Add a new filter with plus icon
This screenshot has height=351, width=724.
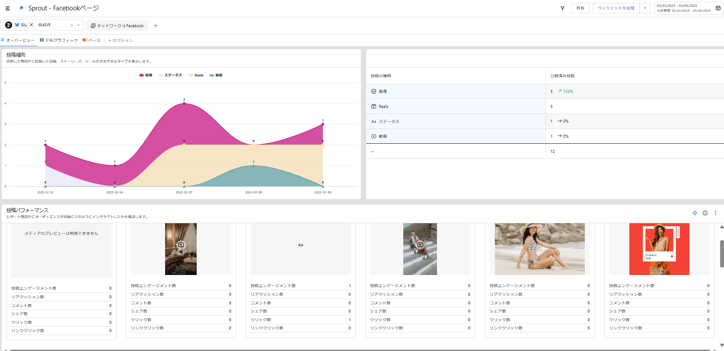156,26
